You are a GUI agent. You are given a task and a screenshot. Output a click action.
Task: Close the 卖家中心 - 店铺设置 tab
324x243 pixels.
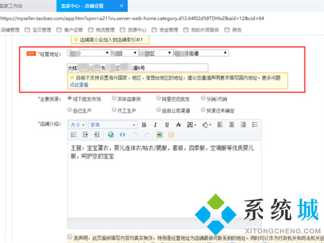(x=122, y=6)
